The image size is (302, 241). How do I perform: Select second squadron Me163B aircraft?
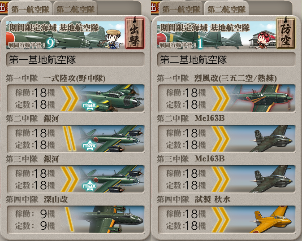coord(272,139)
